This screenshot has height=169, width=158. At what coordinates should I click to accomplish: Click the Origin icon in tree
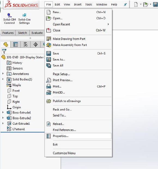(9, 107)
